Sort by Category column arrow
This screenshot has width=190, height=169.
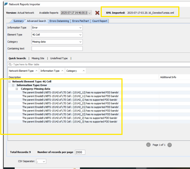pyautogui.click(x=84, y=71)
